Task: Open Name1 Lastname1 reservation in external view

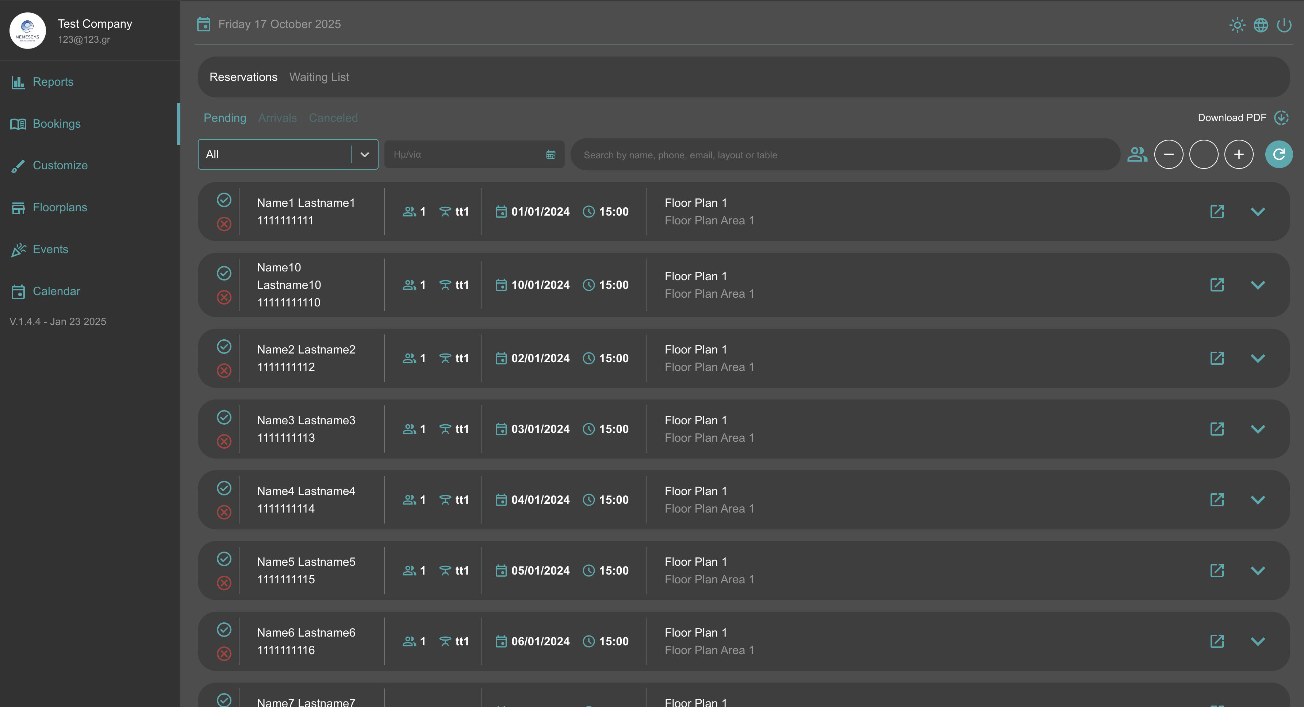Action: click(1216, 211)
